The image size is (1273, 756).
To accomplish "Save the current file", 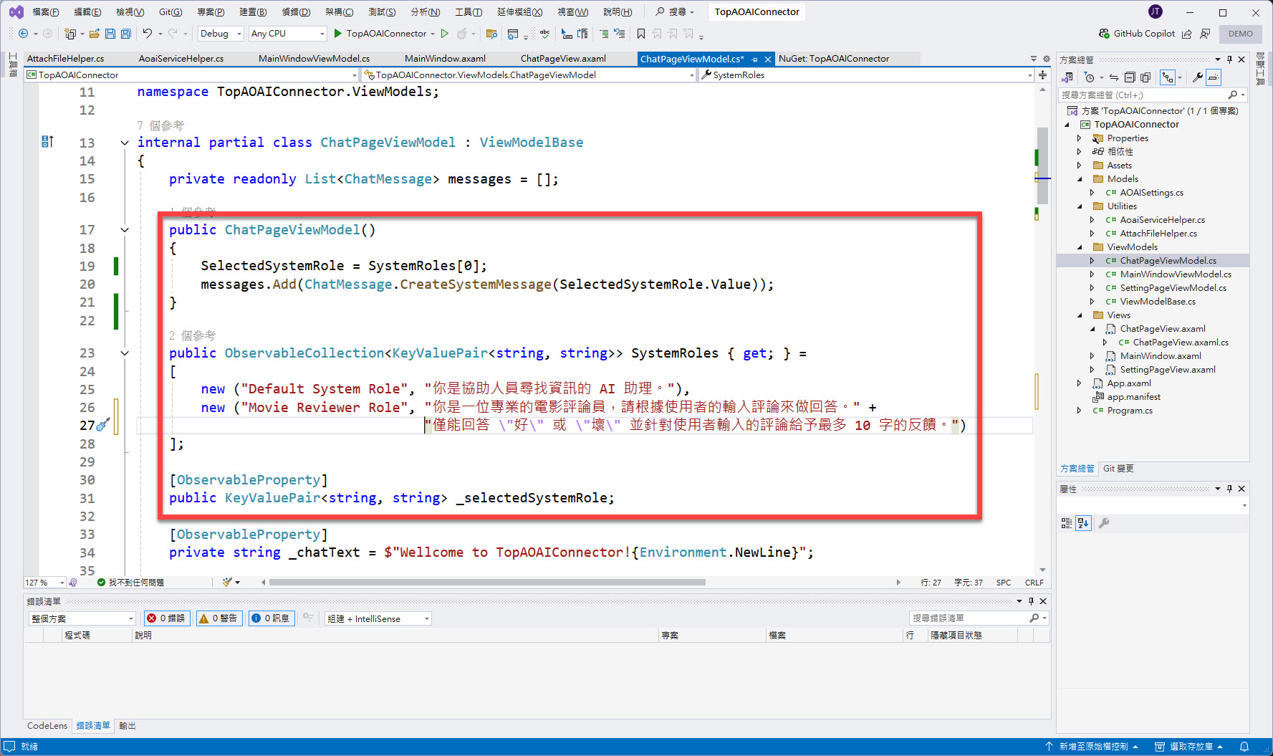I will point(110,34).
